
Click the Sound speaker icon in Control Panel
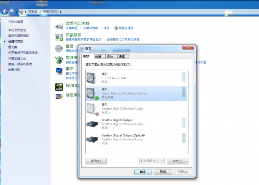point(59,48)
